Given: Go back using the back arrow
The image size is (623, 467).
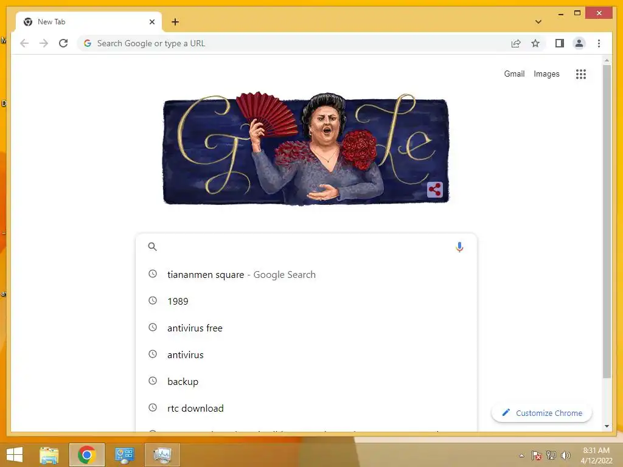Looking at the screenshot, I should (24, 43).
